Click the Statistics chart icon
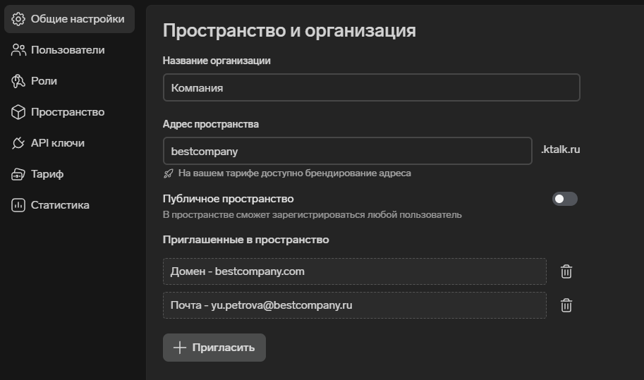Image resolution: width=644 pixels, height=380 pixels. (18, 205)
